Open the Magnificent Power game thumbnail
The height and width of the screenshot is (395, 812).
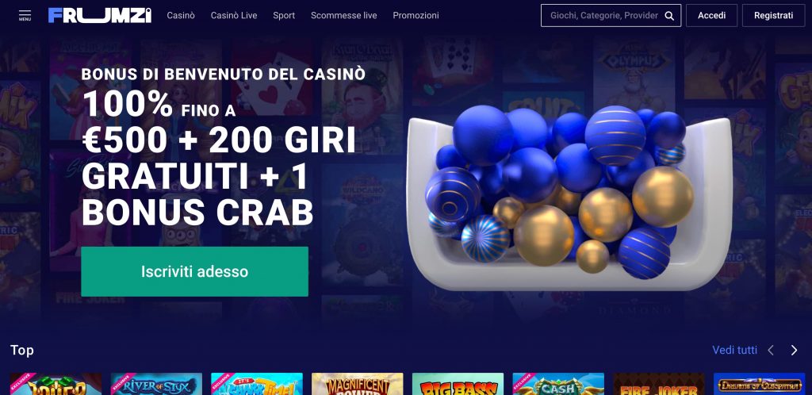click(358, 384)
